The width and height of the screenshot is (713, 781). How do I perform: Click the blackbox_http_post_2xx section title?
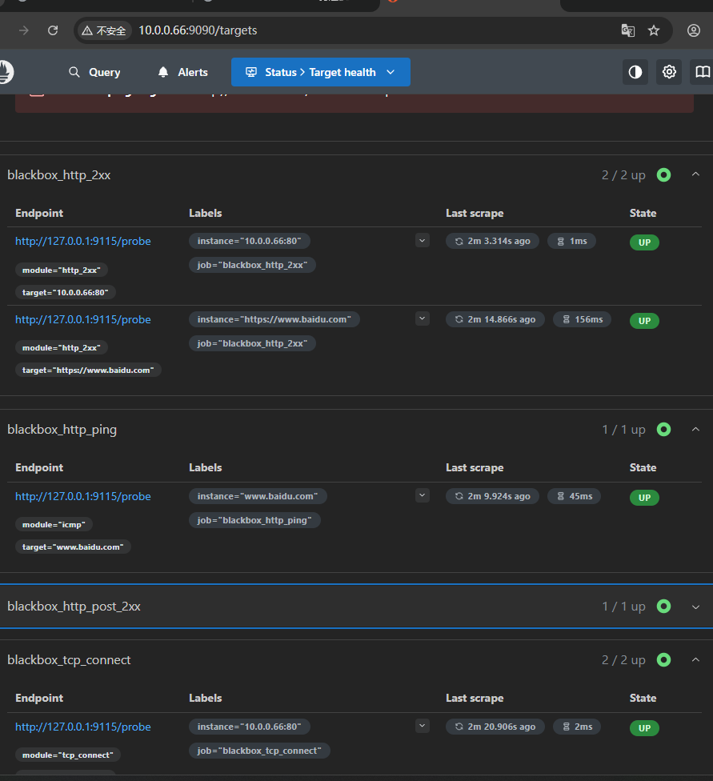point(74,607)
